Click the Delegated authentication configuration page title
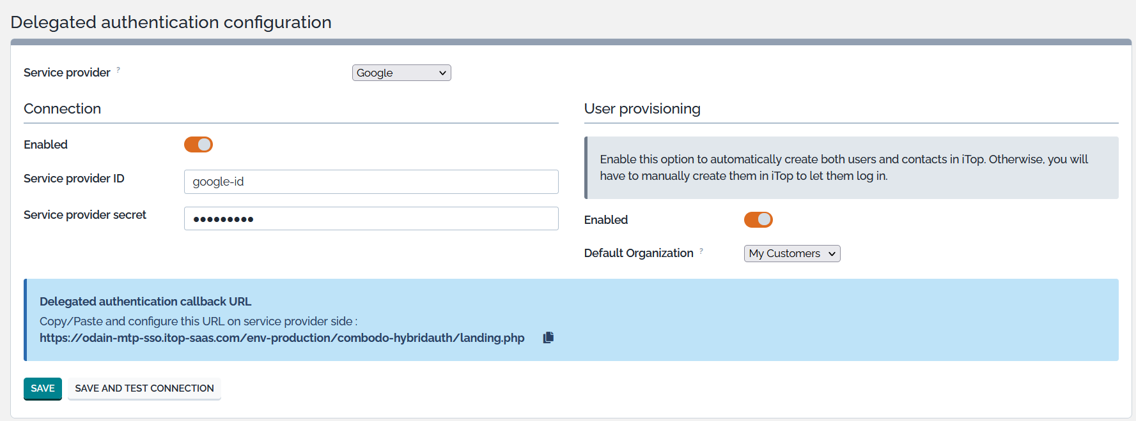 click(x=171, y=22)
